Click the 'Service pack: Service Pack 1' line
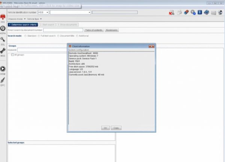 pos(82,59)
